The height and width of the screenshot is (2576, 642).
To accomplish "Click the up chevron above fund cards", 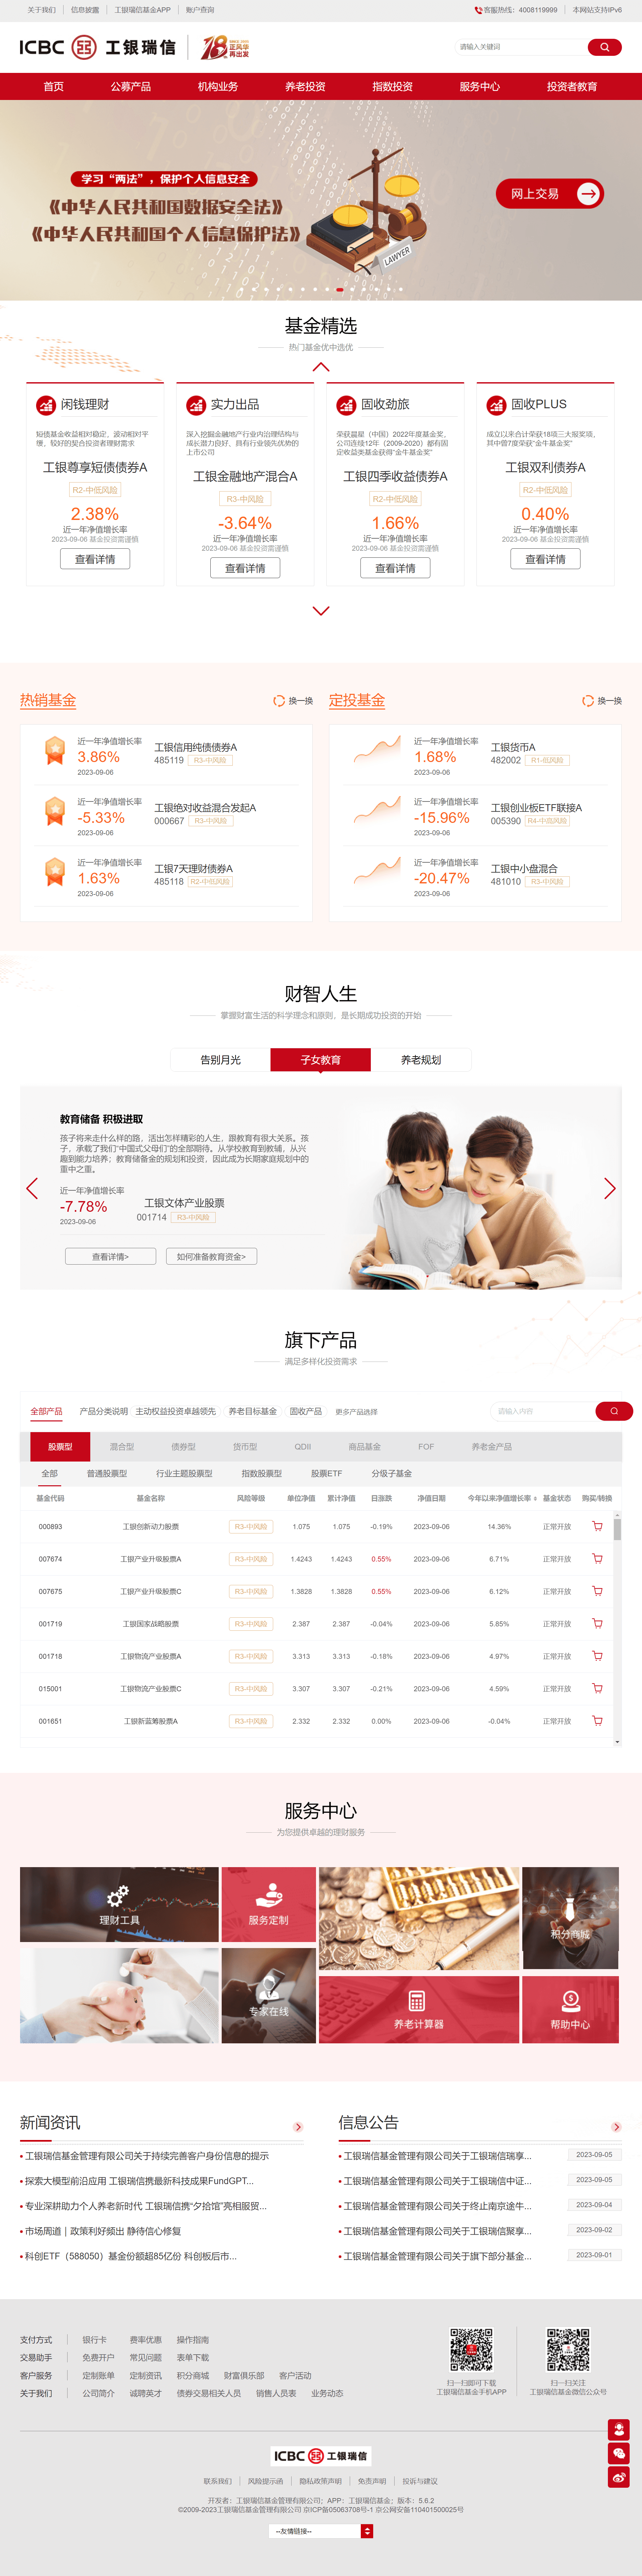I will pos(321,367).
